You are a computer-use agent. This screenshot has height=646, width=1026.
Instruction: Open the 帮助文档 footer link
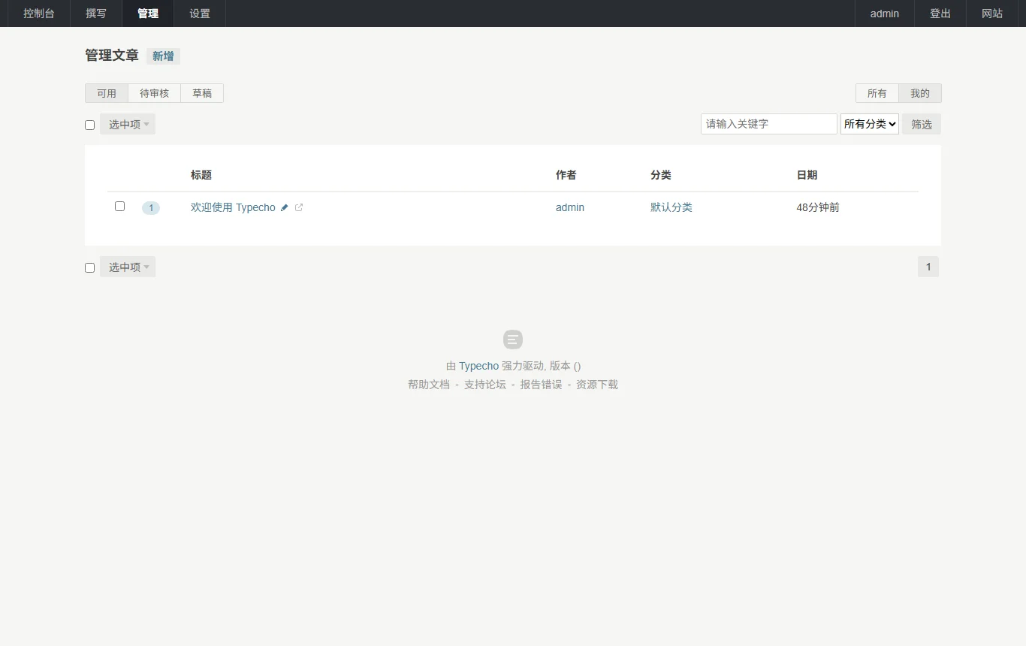(429, 385)
